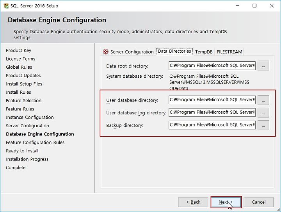Viewport: 281px width, 212px height.
Task: Click the User database directory label
Action: 132,100
